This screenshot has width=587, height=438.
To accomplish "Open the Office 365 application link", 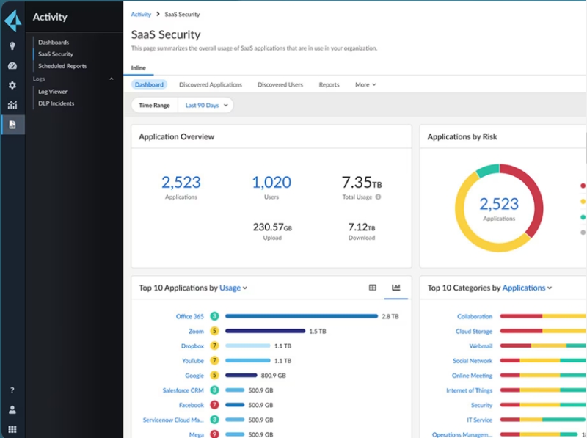I will 190,316.
